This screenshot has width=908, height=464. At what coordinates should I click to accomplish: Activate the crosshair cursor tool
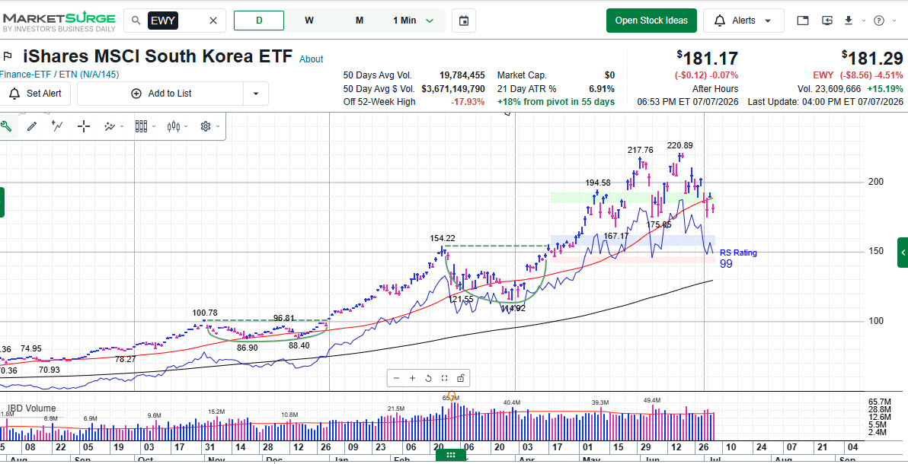click(84, 126)
